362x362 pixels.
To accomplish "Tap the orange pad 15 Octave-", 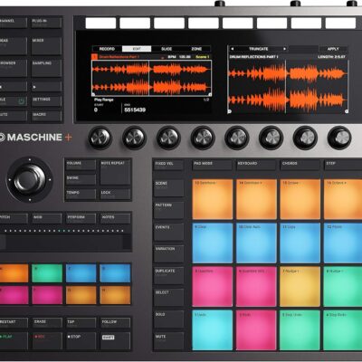I will point(300,199).
